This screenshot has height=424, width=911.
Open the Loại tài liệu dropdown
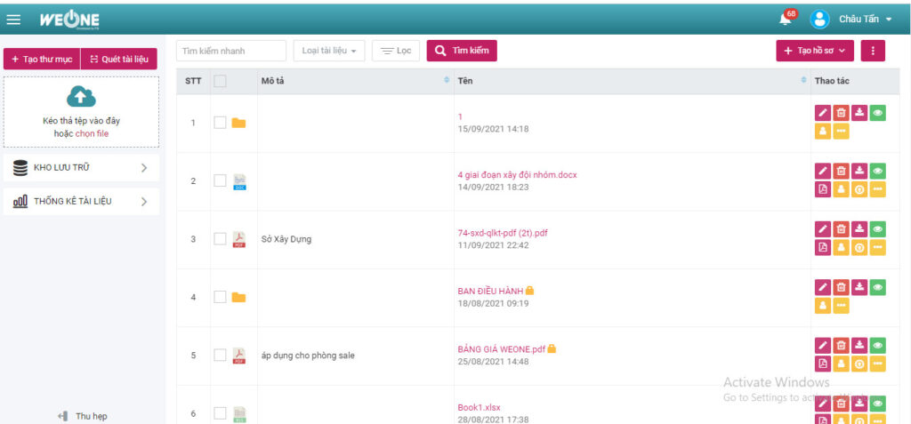pos(329,51)
